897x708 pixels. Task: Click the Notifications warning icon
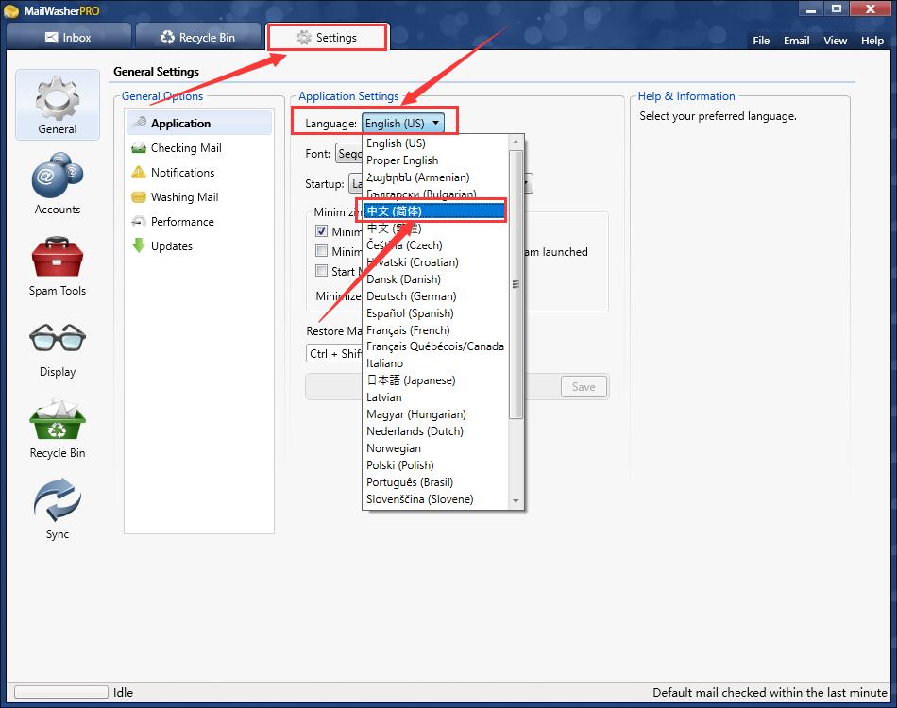[x=139, y=172]
